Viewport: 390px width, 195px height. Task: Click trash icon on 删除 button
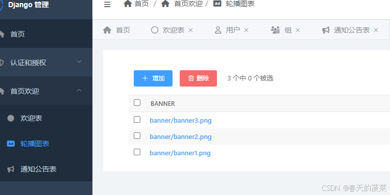click(191, 78)
